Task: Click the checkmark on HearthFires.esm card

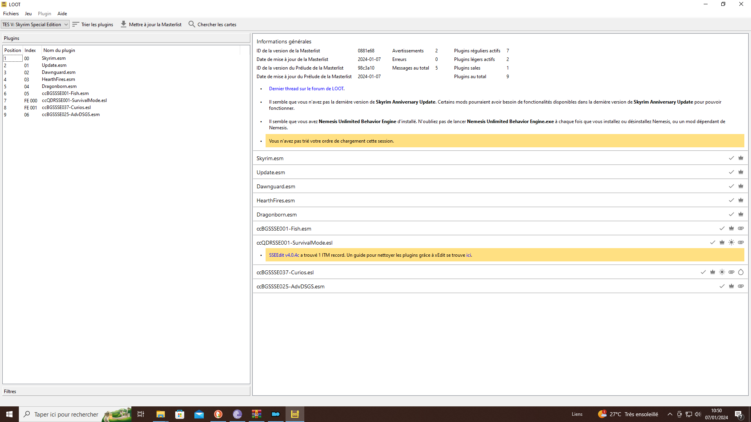Action: pos(731,200)
